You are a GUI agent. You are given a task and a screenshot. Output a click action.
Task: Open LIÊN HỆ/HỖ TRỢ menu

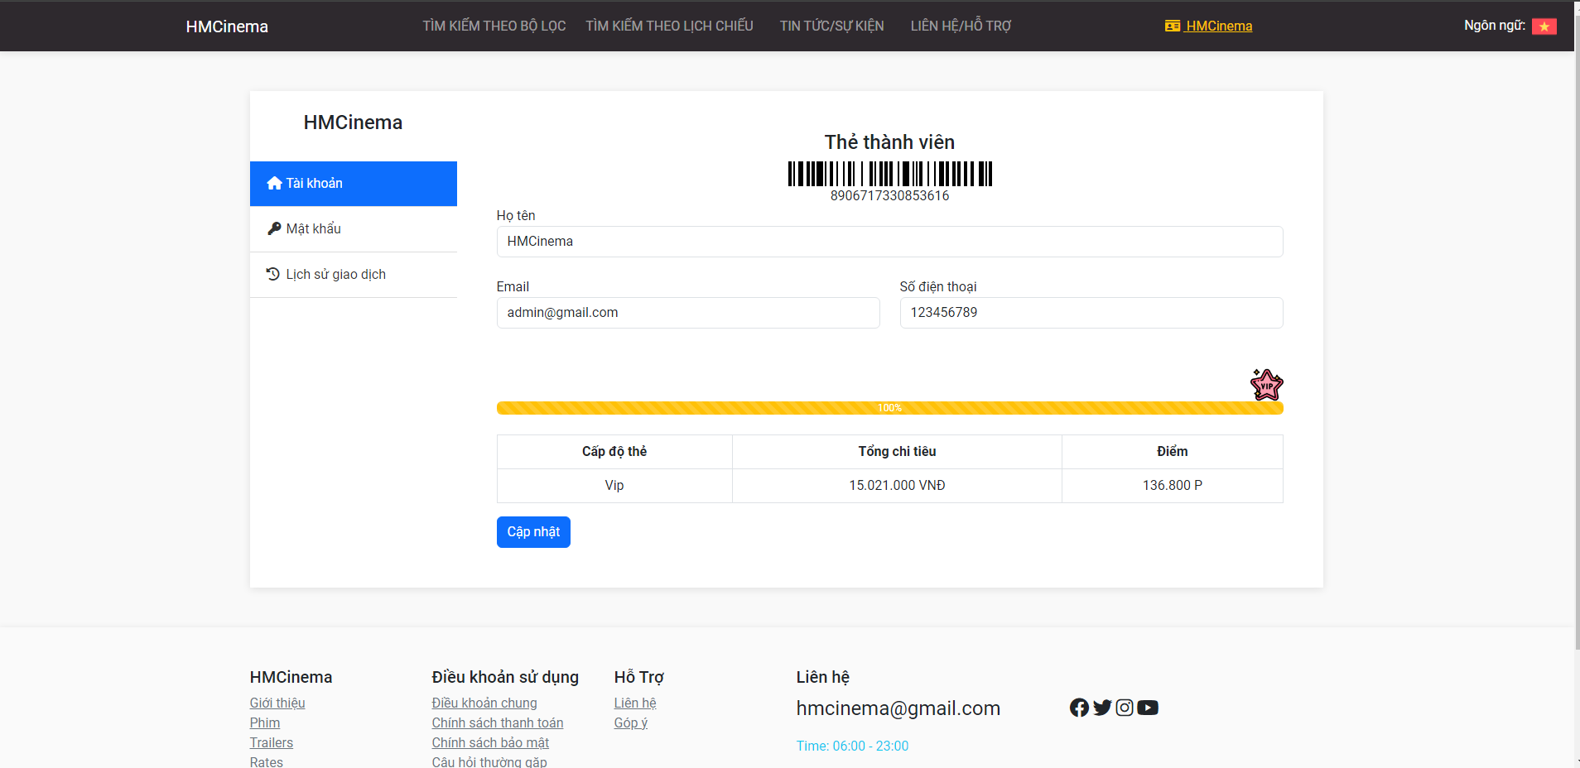961,26
